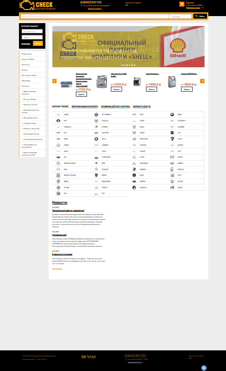Select the last banner slider dot
The height and width of the screenshot is (371, 226).
(135, 65)
